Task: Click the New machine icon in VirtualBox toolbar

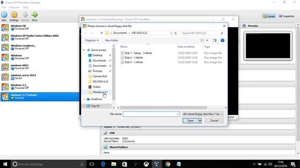Action: point(4,15)
